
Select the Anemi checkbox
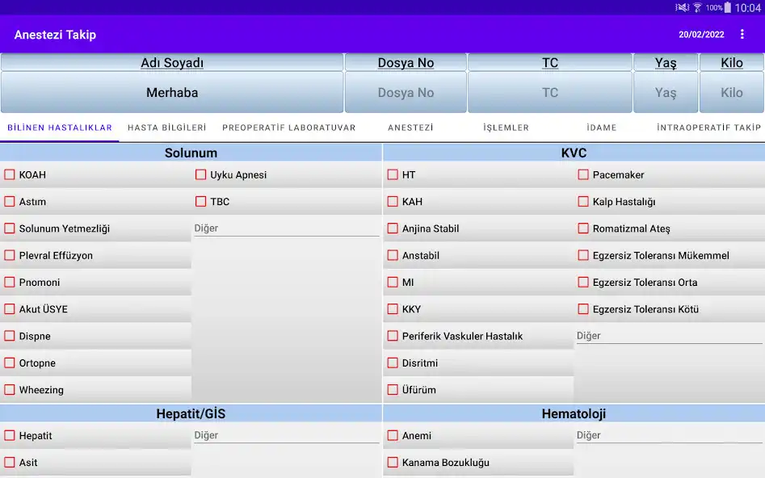pos(393,435)
